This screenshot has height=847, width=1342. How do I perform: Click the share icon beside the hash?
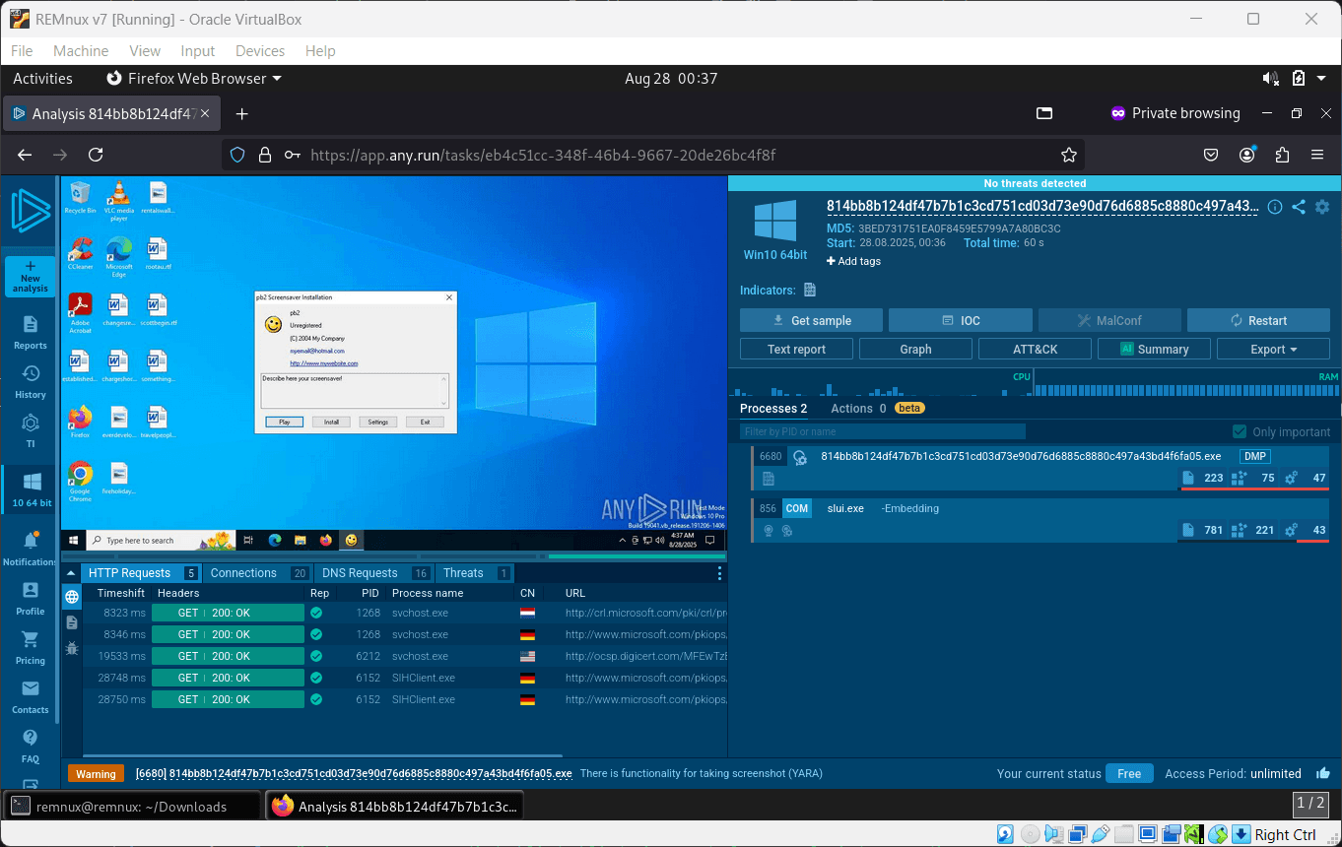tap(1299, 207)
